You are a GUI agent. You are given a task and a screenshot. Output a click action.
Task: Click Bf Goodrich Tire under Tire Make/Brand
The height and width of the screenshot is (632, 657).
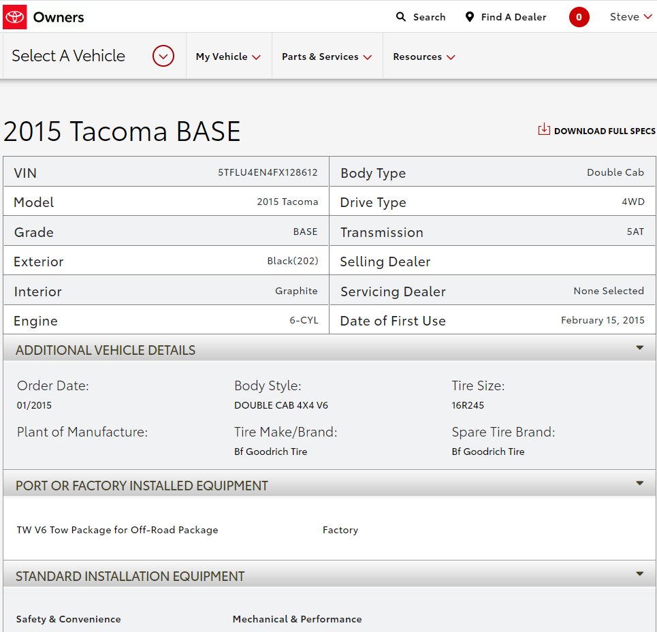click(x=271, y=452)
